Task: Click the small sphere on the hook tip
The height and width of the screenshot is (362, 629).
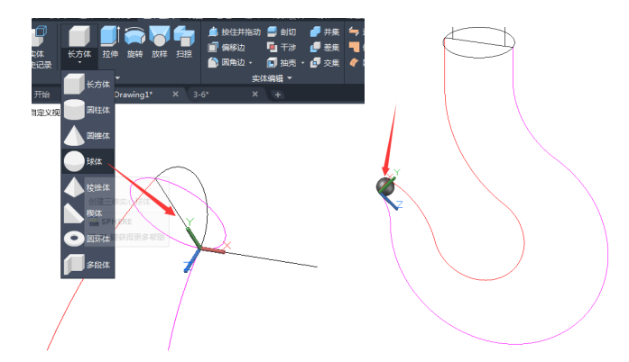Action: pyautogui.click(x=384, y=186)
